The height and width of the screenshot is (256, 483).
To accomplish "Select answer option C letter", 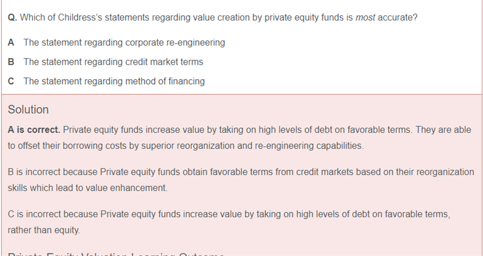I will tap(11, 81).
